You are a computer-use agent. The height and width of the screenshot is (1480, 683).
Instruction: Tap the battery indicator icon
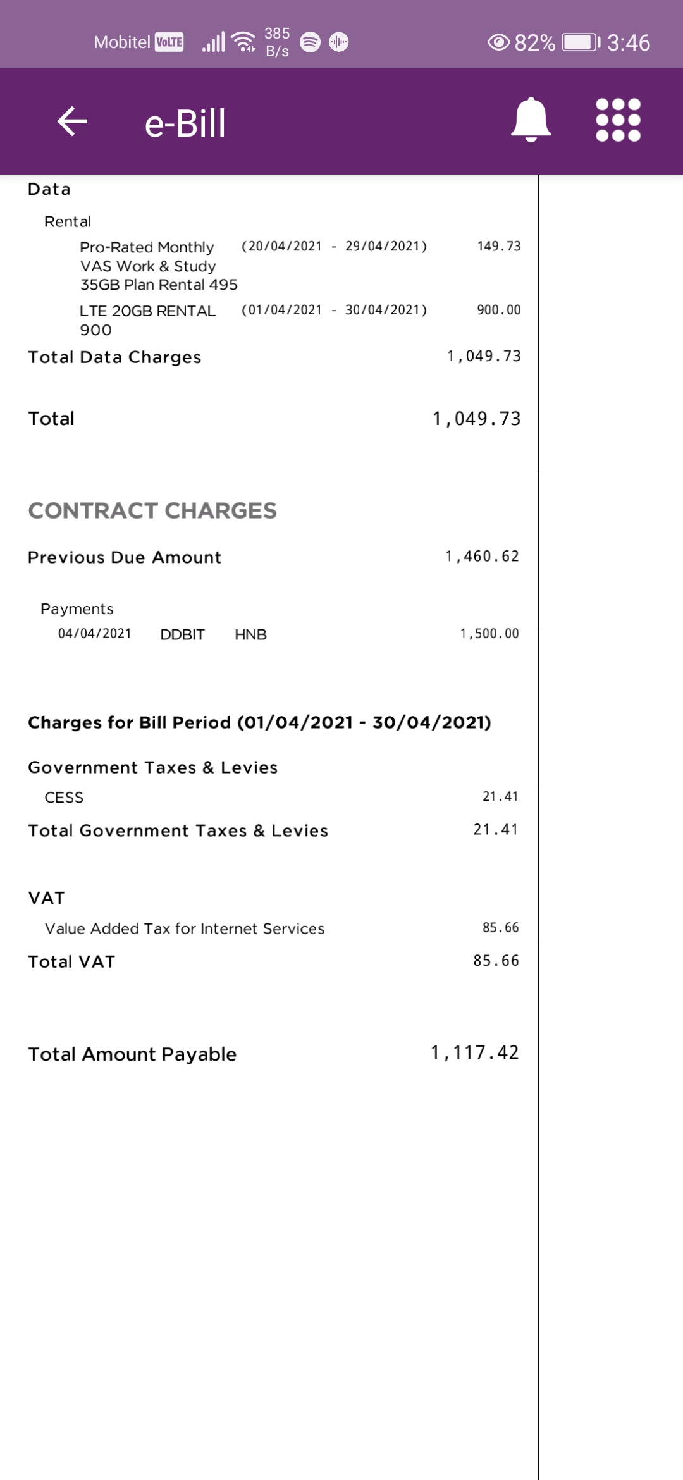click(x=582, y=42)
